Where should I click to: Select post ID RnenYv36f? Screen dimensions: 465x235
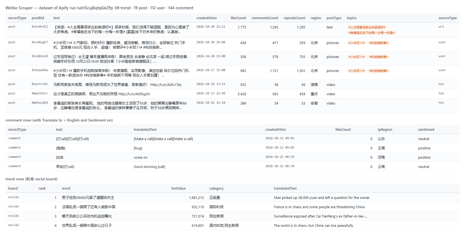point(40,84)
